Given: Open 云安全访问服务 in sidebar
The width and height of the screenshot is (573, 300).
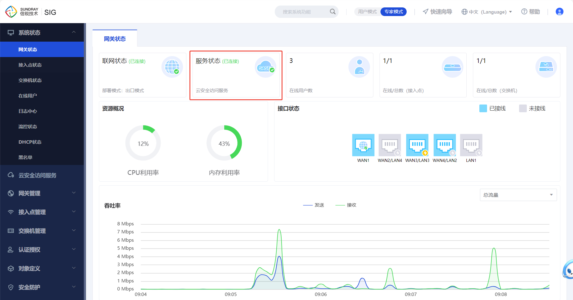Looking at the screenshot, I should point(42,175).
